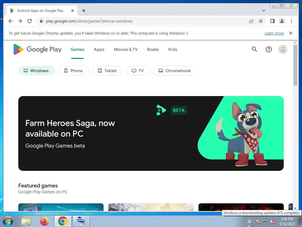The height and width of the screenshot is (227, 302).
Task: Click the BETA badge on the banner
Action: click(x=179, y=110)
